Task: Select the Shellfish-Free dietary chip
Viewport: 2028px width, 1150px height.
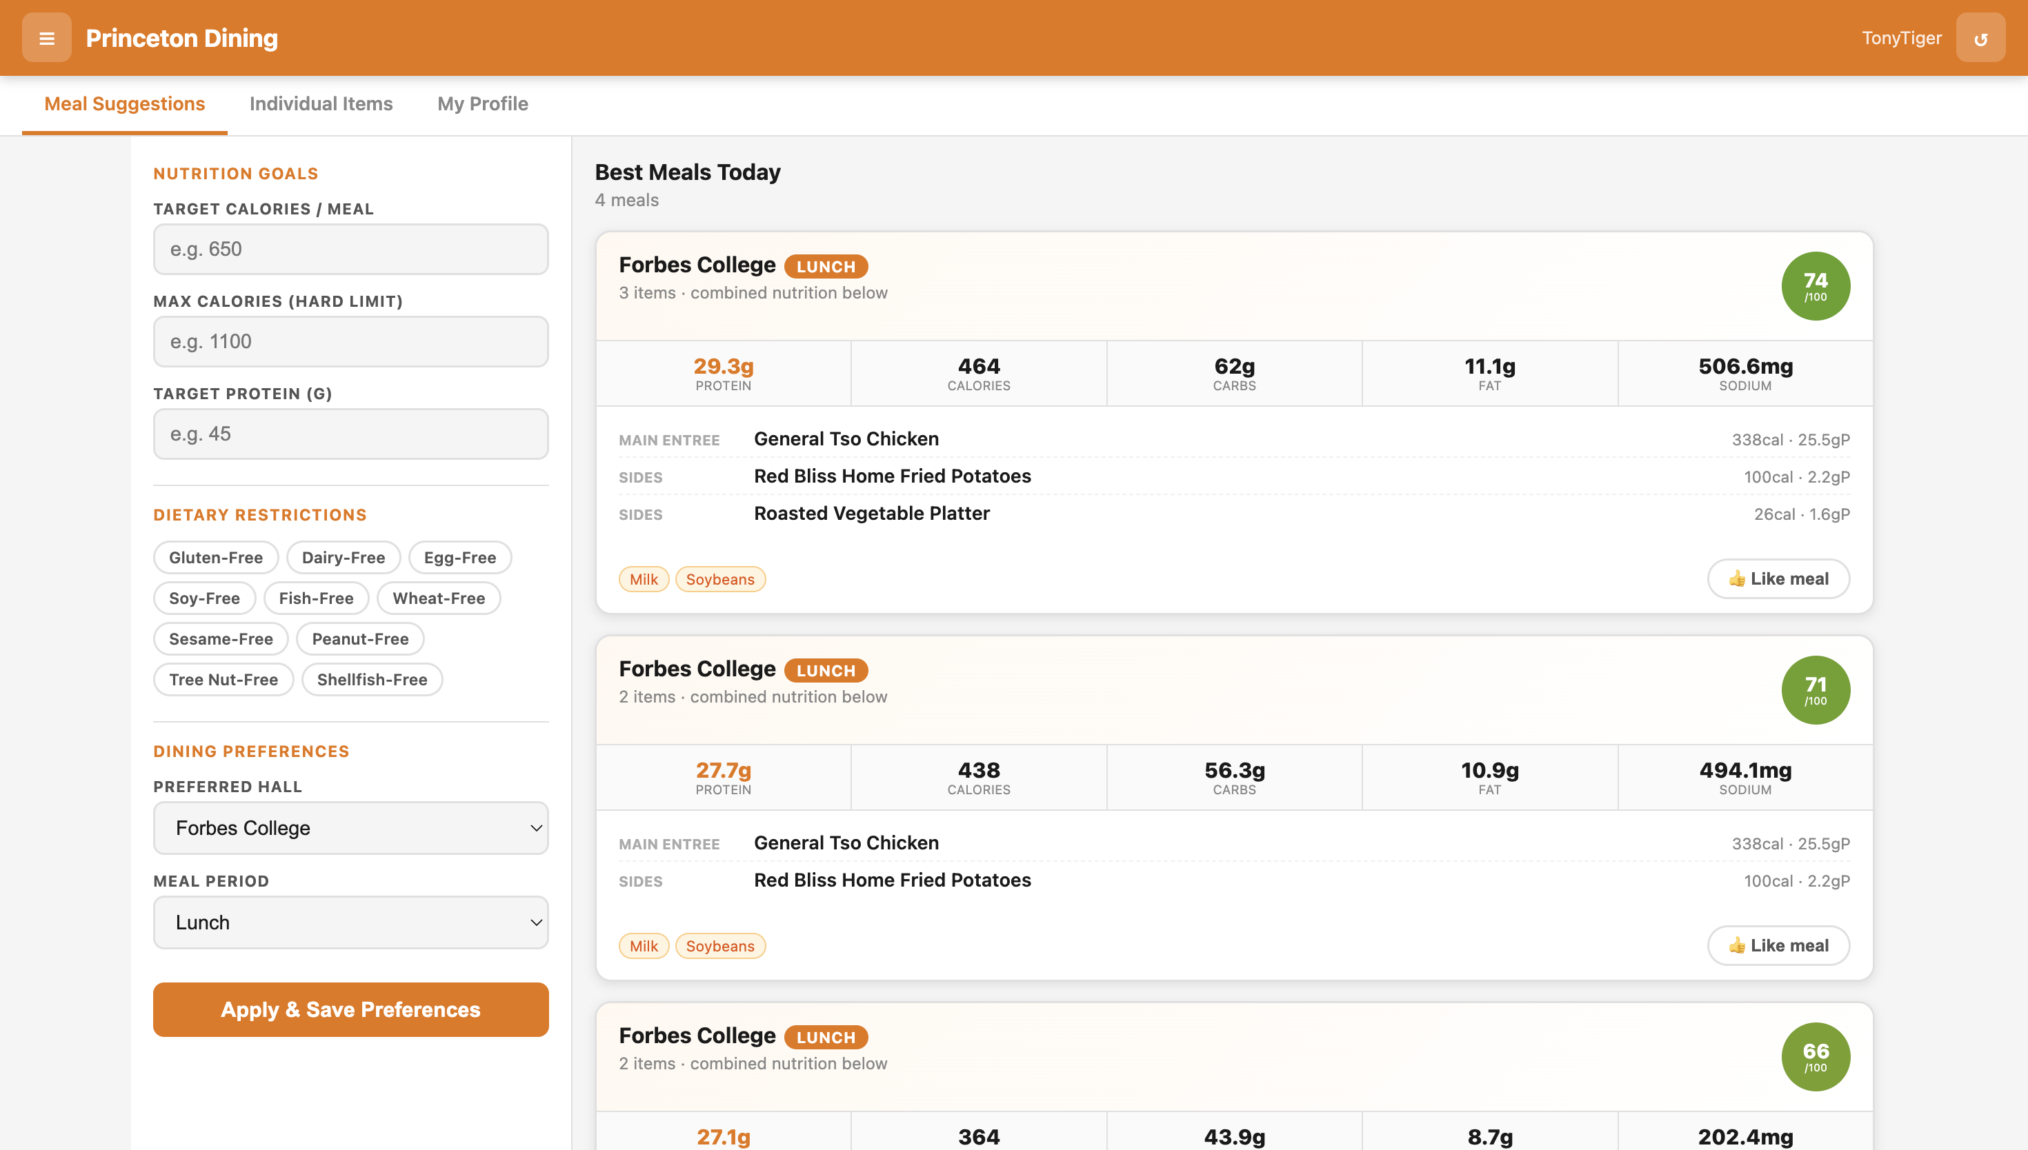Action: 371,679
